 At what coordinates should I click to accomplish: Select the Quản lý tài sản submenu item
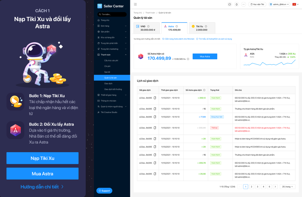coord(112,78)
